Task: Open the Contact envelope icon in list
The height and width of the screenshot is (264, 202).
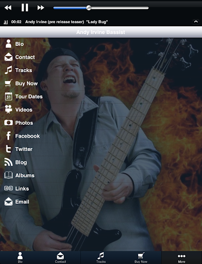Action: (x=8, y=57)
